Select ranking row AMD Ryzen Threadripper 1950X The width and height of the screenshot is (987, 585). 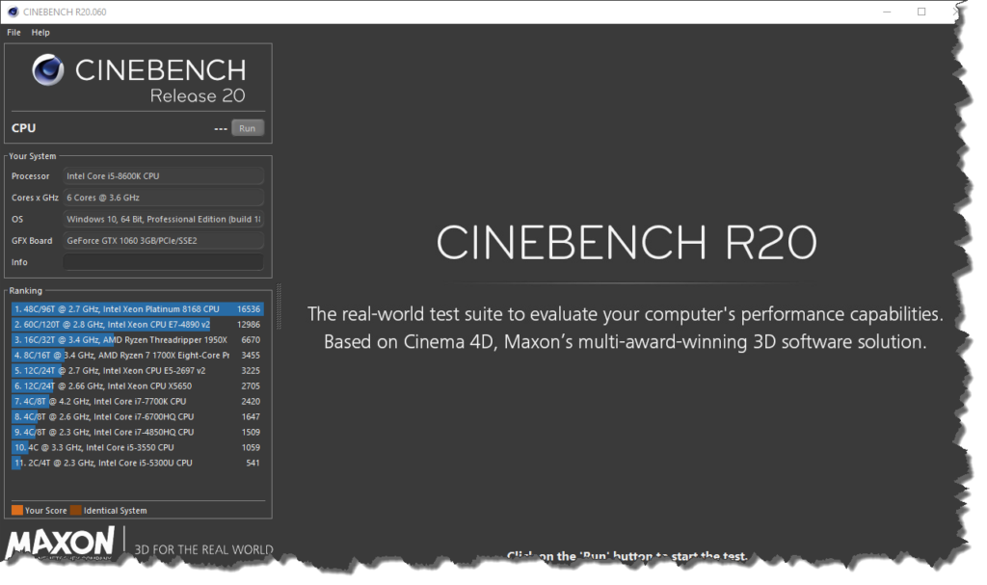137,340
